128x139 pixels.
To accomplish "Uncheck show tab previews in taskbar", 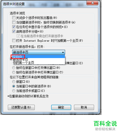I will pyautogui.click(x=14, y=27).
